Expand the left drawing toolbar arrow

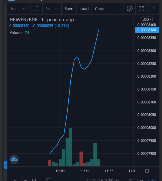click(x=5, y=165)
